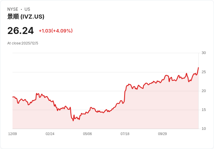Click the US market label
Screen dimensions: 214x149
pyautogui.click(x=27, y=9)
